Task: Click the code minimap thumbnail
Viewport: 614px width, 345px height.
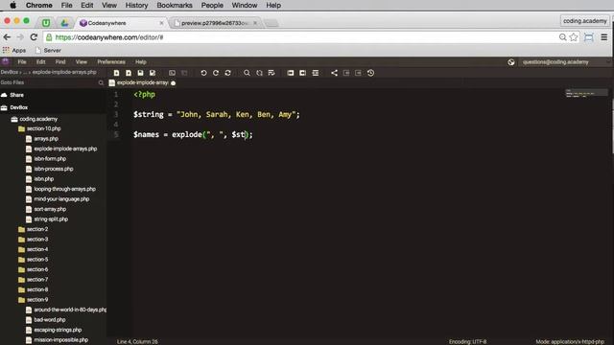Action: tap(586, 93)
